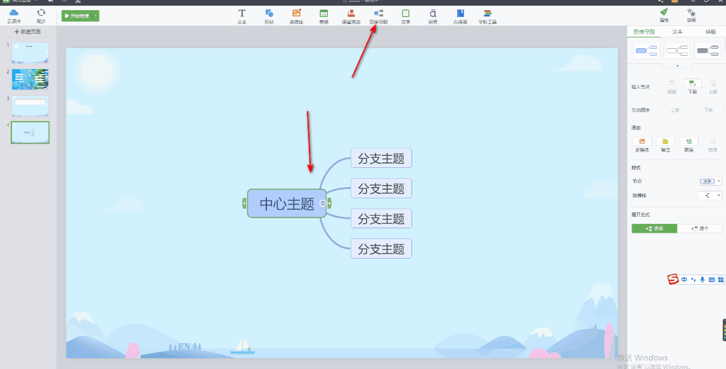
Task: Open the 学科工具 subject tools
Action: pyautogui.click(x=488, y=16)
